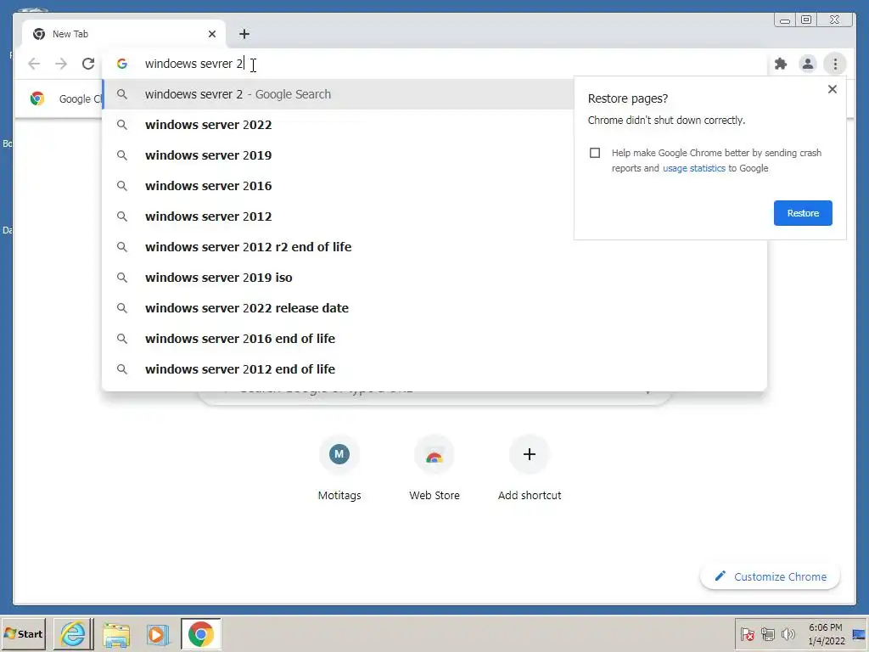
Task: Open the Extensions puzzle icon
Action: click(781, 64)
